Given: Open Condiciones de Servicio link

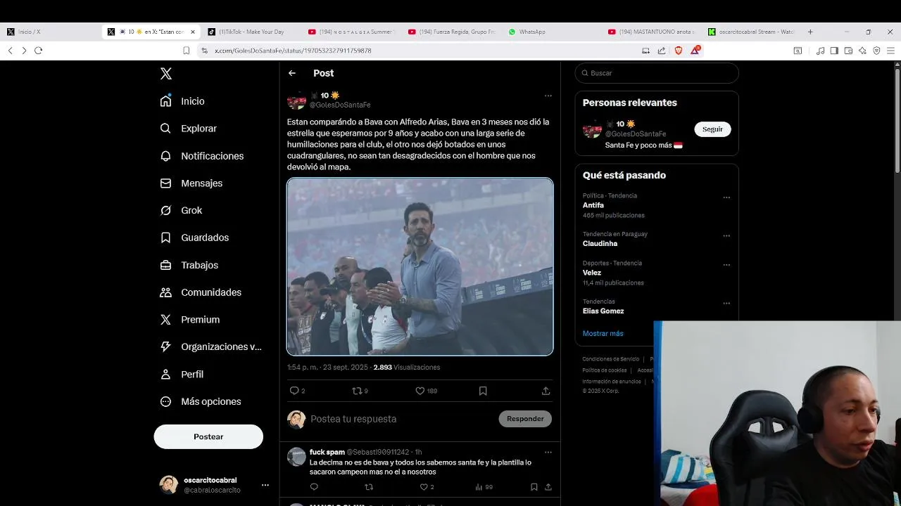Looking at the screenshot, I should tap(610, 359).
